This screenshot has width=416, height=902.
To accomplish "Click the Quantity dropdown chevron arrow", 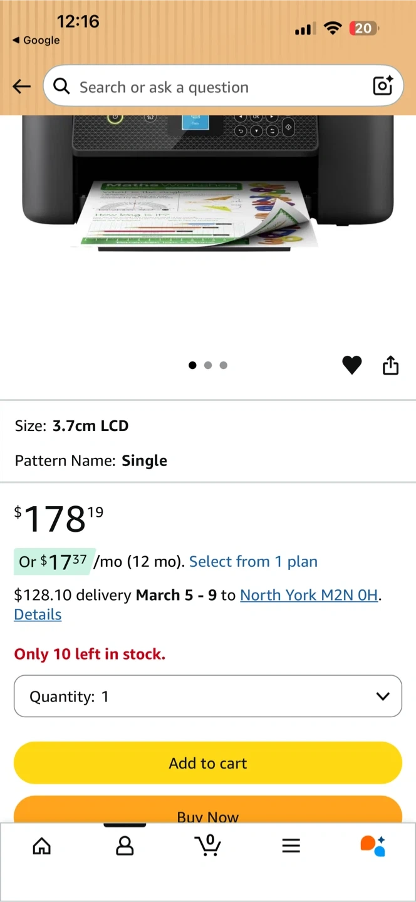I will pyautogui.click(x=383, y=697).
